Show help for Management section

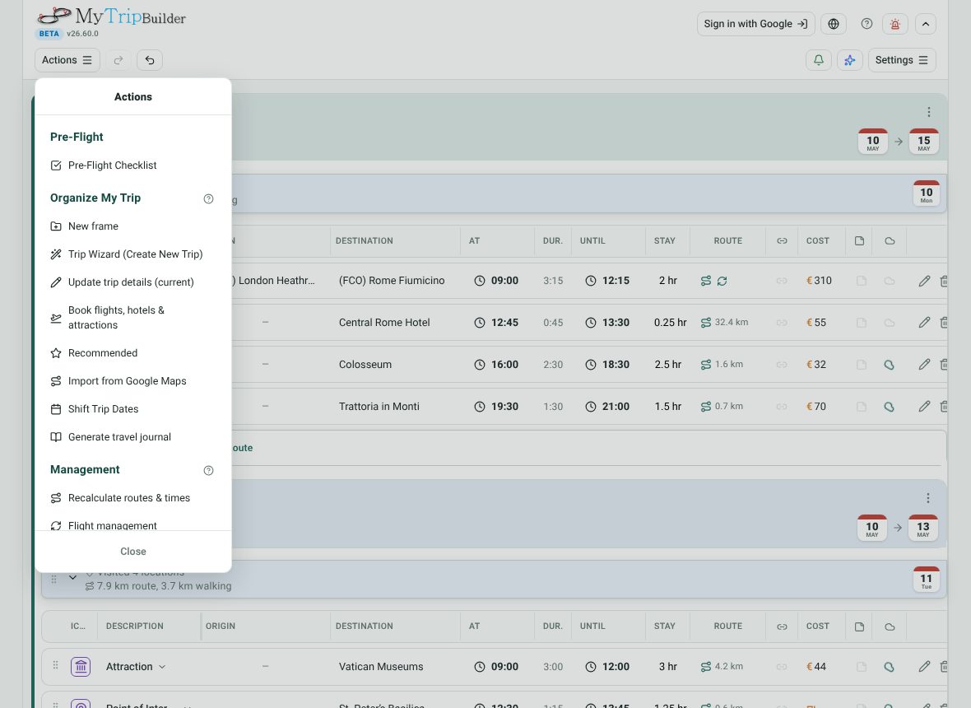[209, 470]
